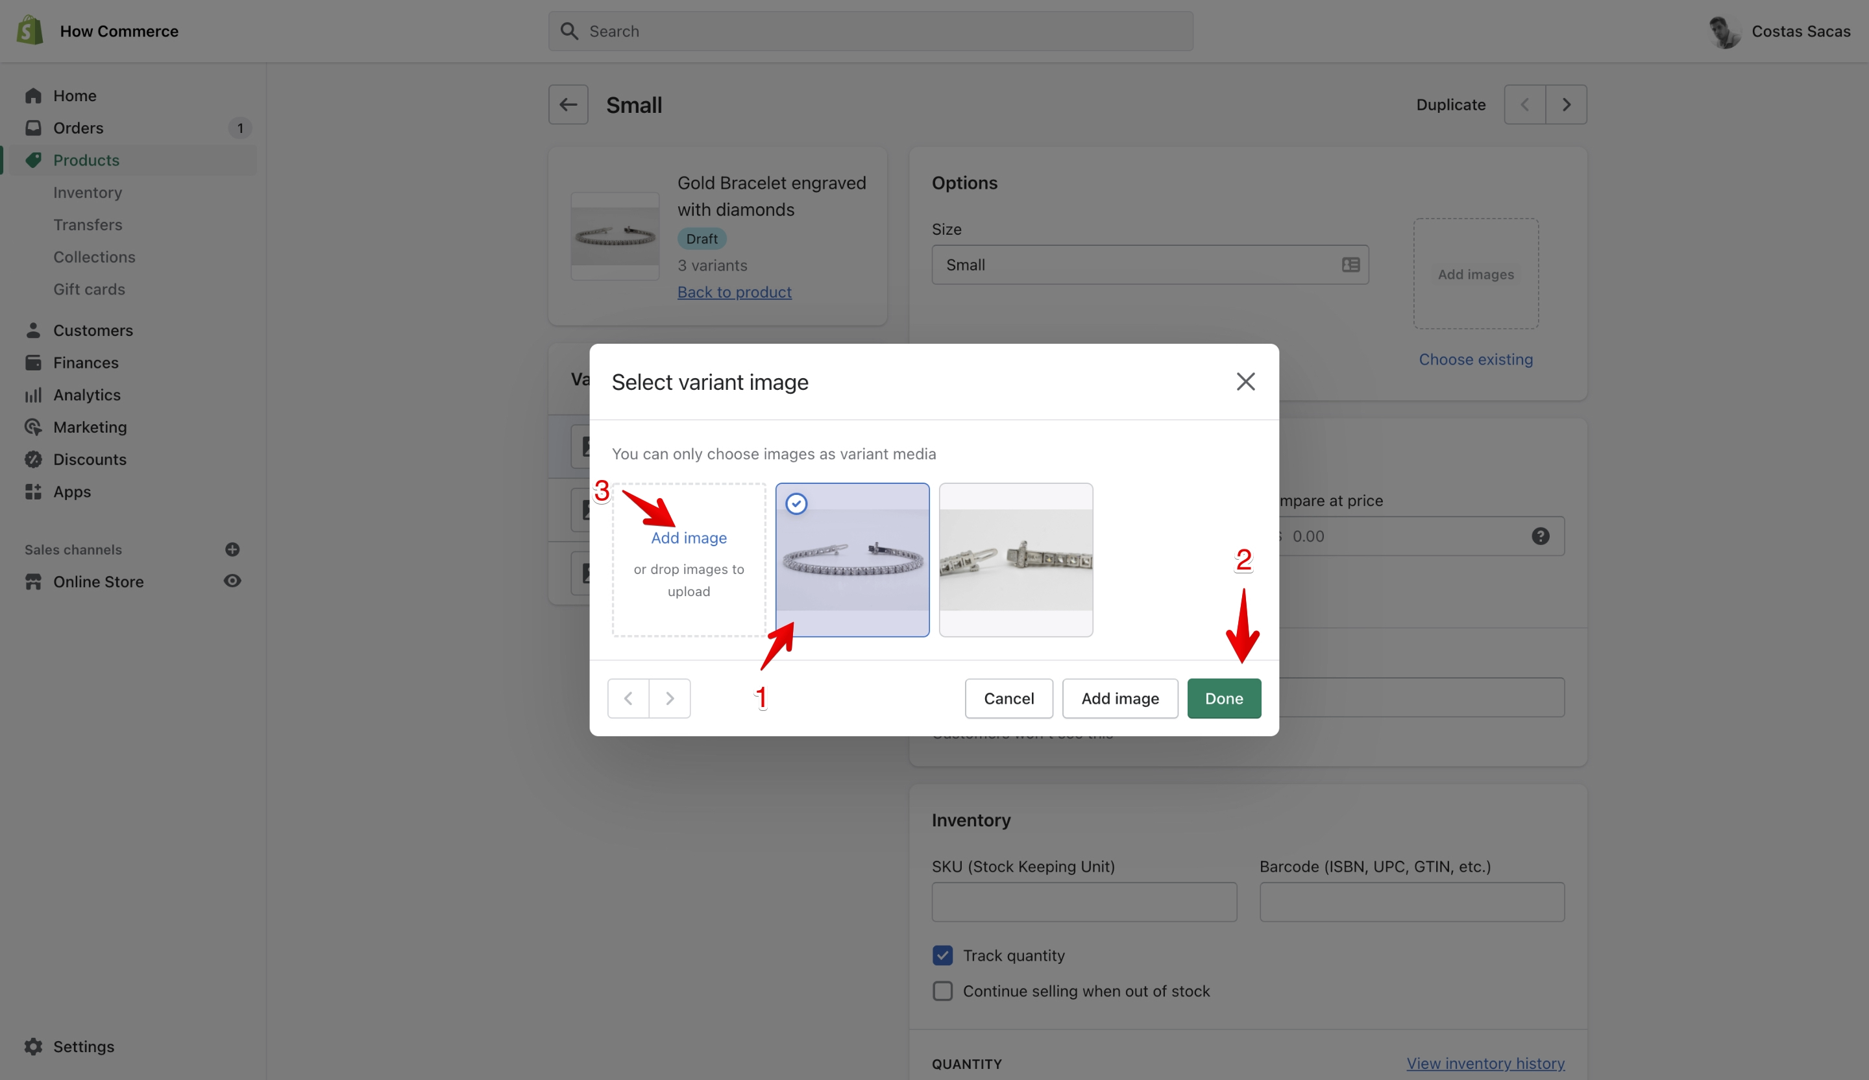Click the Size field list icon

pos(1350,265)
